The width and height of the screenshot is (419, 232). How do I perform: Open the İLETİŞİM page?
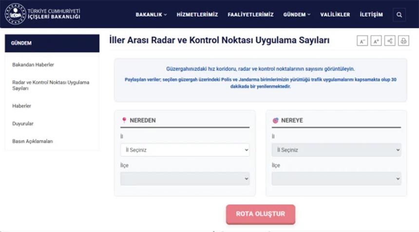[371, 15]
